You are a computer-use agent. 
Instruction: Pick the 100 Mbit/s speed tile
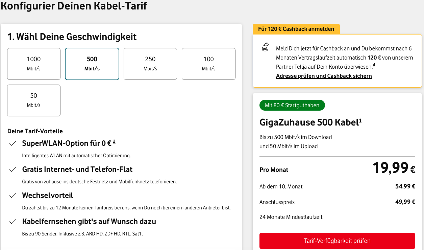click(208, 64)
